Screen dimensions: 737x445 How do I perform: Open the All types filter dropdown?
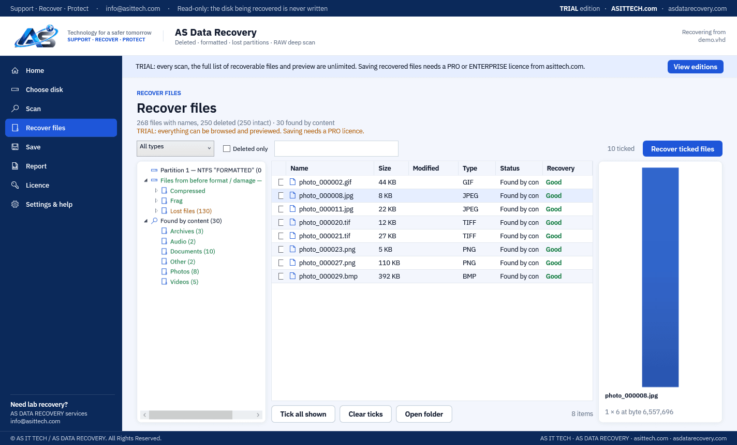175,148
